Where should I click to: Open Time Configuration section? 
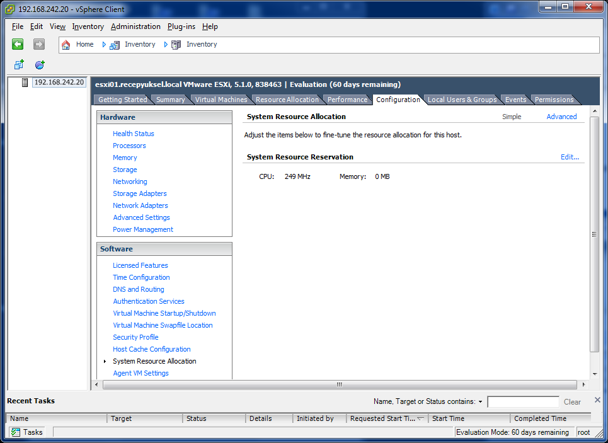[x=141, y=277]
